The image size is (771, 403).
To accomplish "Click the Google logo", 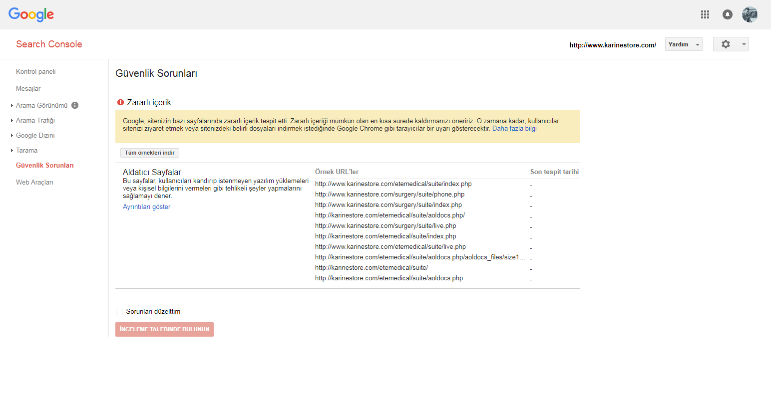I will click(31, 14).
